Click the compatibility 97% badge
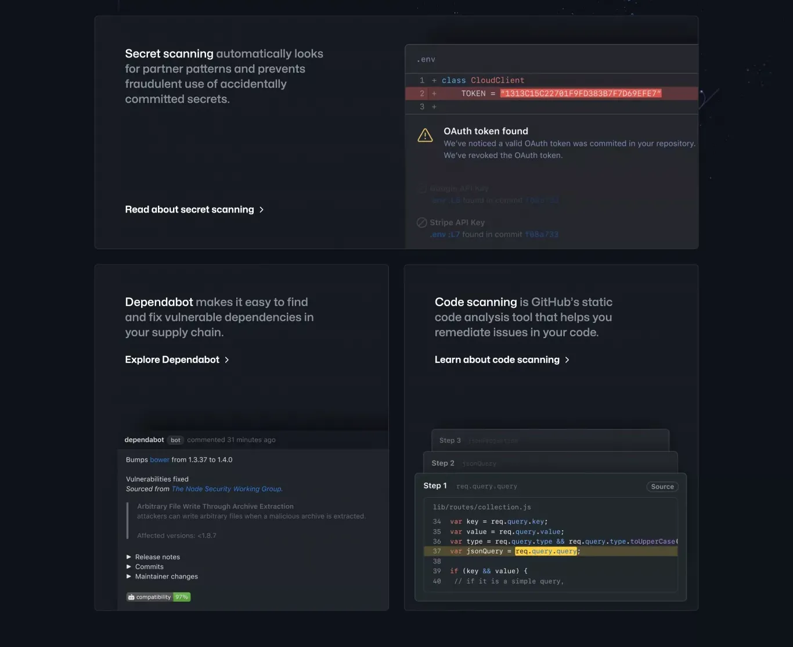Viewport: 793px width, 647px height. [x=158, y=597]
